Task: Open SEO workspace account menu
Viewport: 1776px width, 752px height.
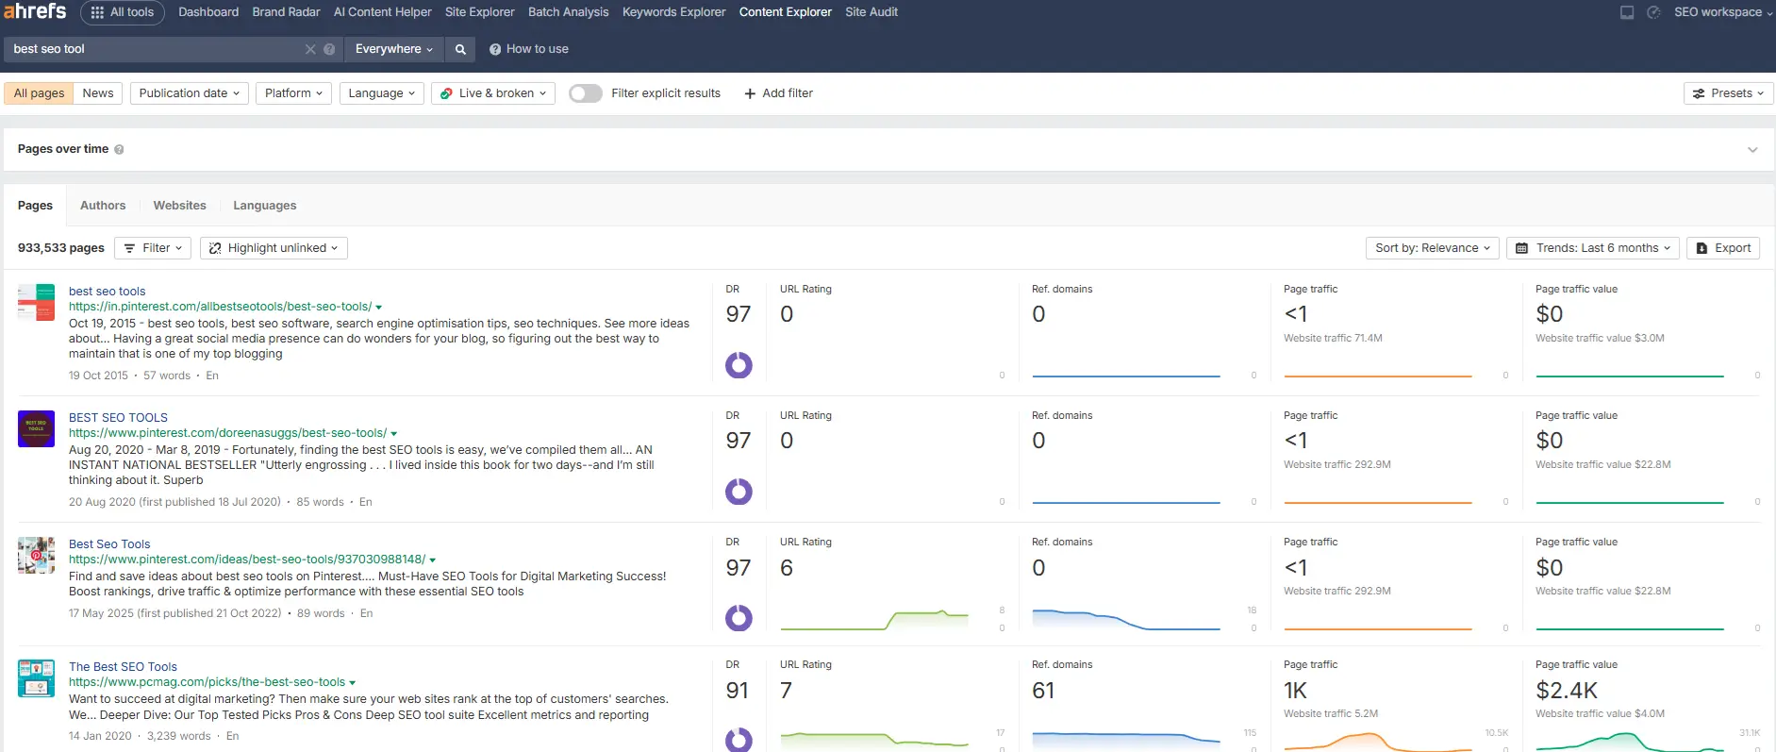Action: coord(1723,12)
